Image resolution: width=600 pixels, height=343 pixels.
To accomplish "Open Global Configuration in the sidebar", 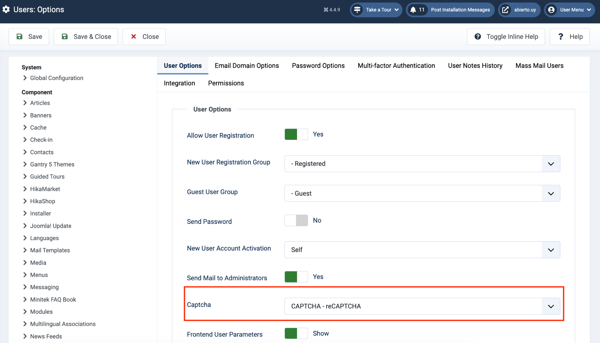I will click(x=57, y=78).
